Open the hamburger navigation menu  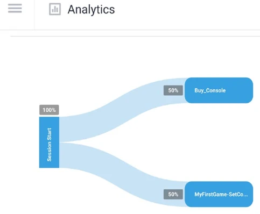tap(15, 8)
